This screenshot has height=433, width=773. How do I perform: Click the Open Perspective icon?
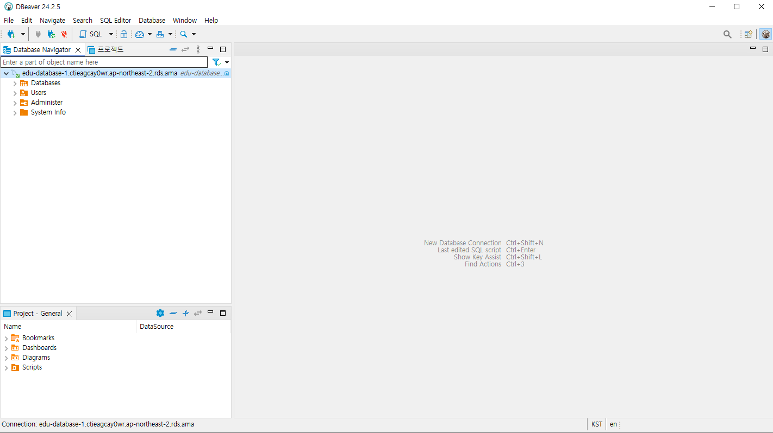click(x=749, y=34)
